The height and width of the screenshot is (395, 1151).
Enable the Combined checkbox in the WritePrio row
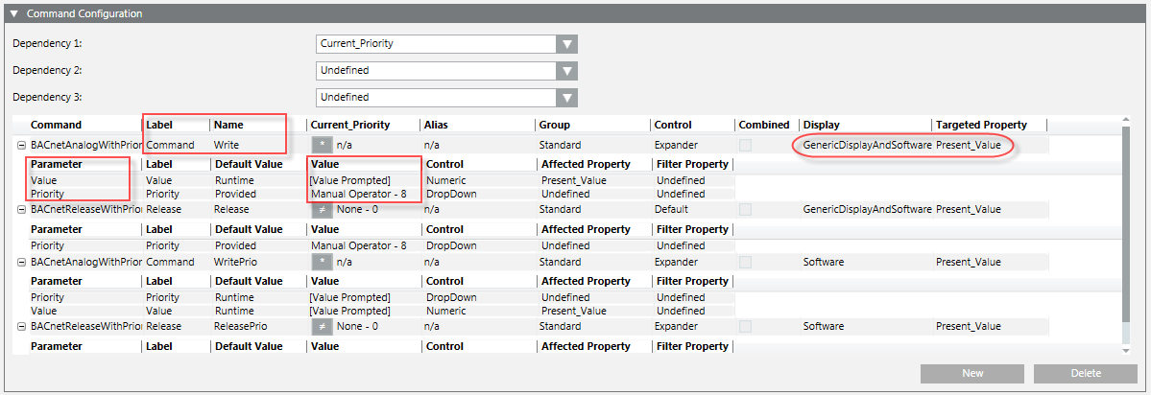pyautogui.click(x=746, y=262)
